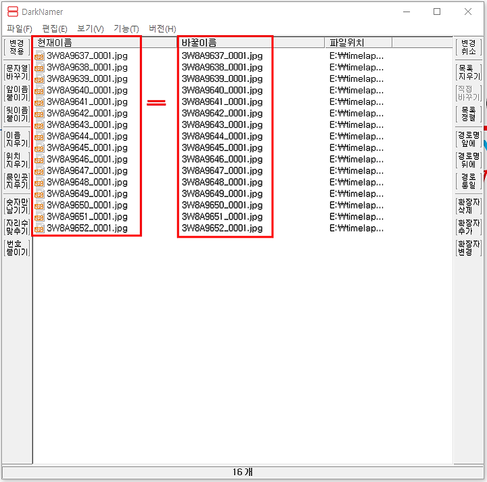The height and width of the screenshot is (482, 487).
Task: Click the 문자열 바꾸기 button
Action: click(x=17, y=72)
